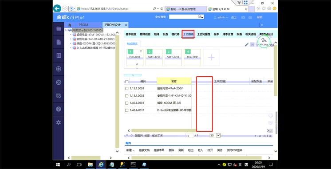The width and height of the screenshot is (331, 169).
Task: Click the 浏览PDF签名 link
Action: point(234,150)
